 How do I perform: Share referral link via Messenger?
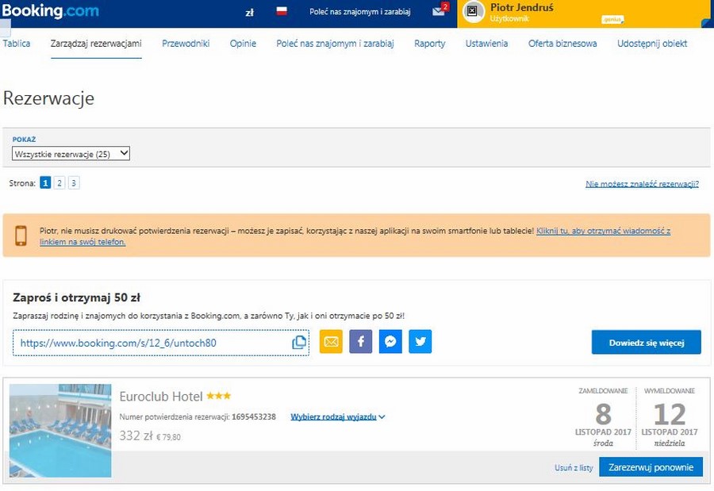point(390,342)
